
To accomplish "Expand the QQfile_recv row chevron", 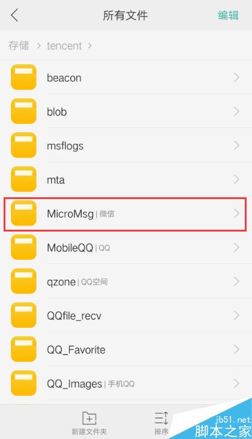I will (x=236, y=316).
